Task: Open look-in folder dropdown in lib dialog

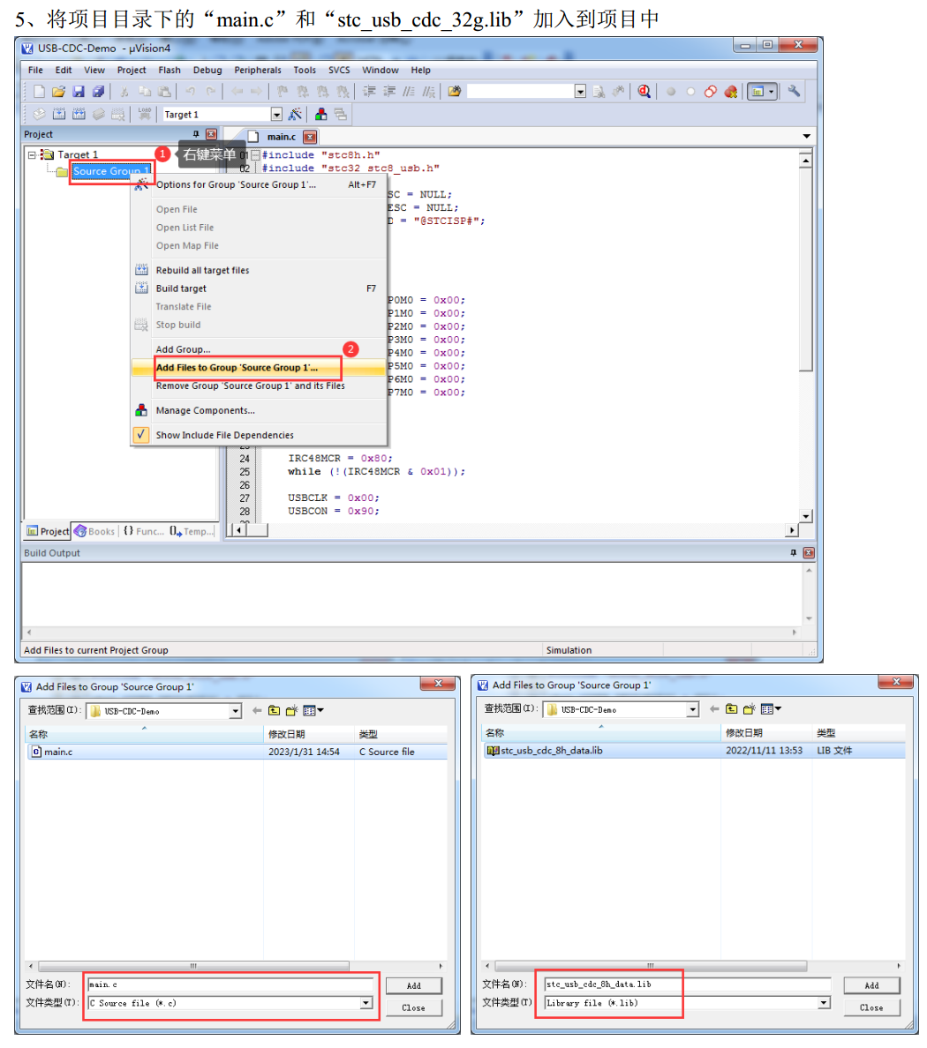Action: (x=693, y=710)
